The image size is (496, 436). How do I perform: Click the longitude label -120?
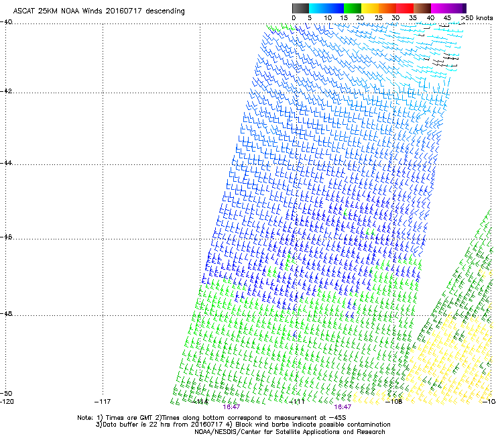(7, 402)
